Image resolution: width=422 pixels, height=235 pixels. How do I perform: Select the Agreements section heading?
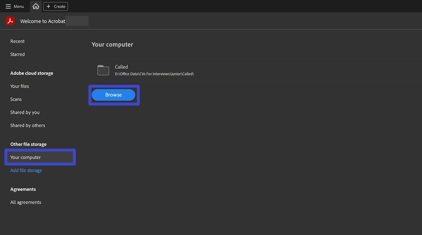pyautogui.click(x=23, y=189)
